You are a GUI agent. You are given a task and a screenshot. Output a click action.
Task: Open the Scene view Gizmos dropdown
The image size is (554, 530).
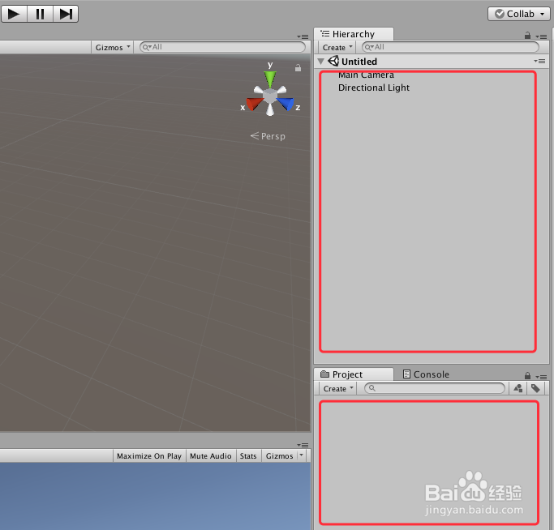pyautogui.click(x=113, y=47)
